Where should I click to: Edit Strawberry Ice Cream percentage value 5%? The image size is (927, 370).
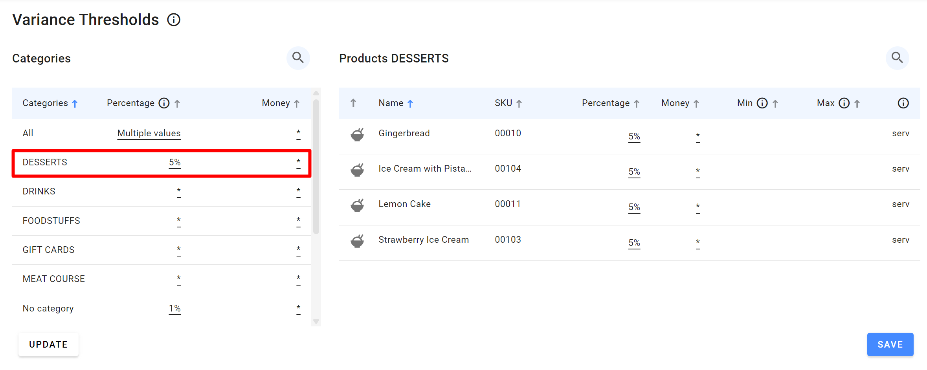tap(634, 243)
